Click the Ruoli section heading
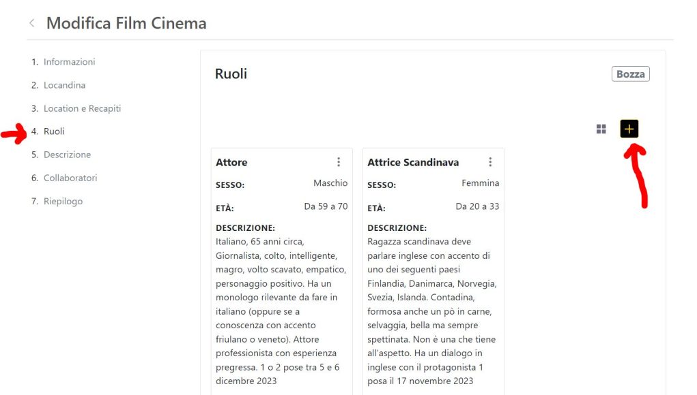Image resolution: width=697 pixels, height=395 pixels. tap(231, 74)
